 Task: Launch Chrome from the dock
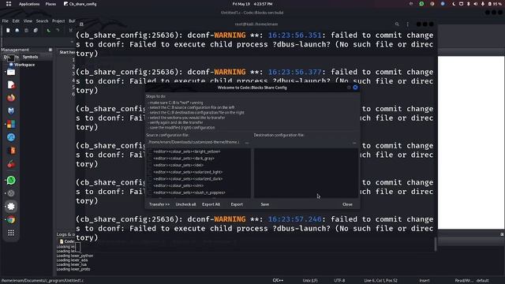[11, 220]
